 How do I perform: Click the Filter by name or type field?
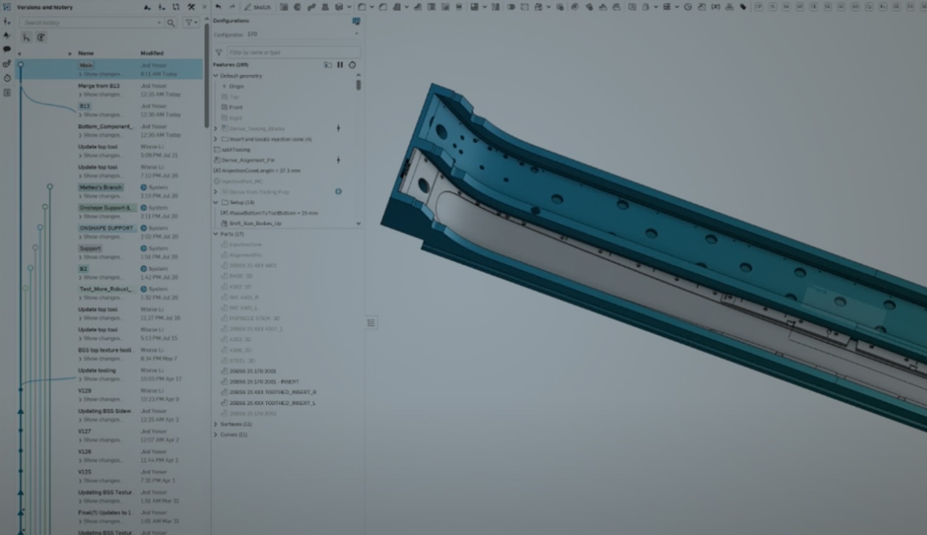pyautogui.click(x=293, y=52)
